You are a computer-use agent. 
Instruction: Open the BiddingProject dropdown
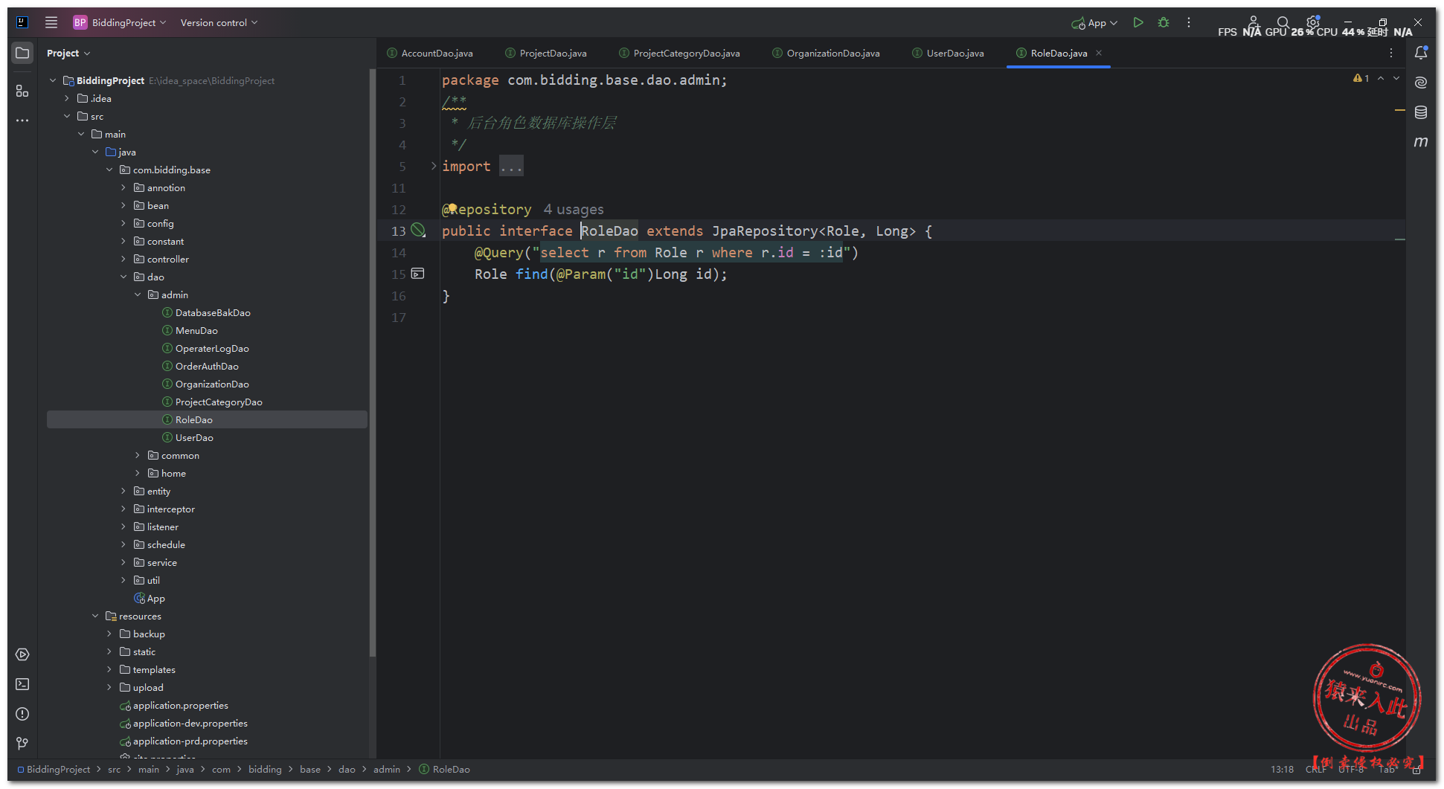123,23
